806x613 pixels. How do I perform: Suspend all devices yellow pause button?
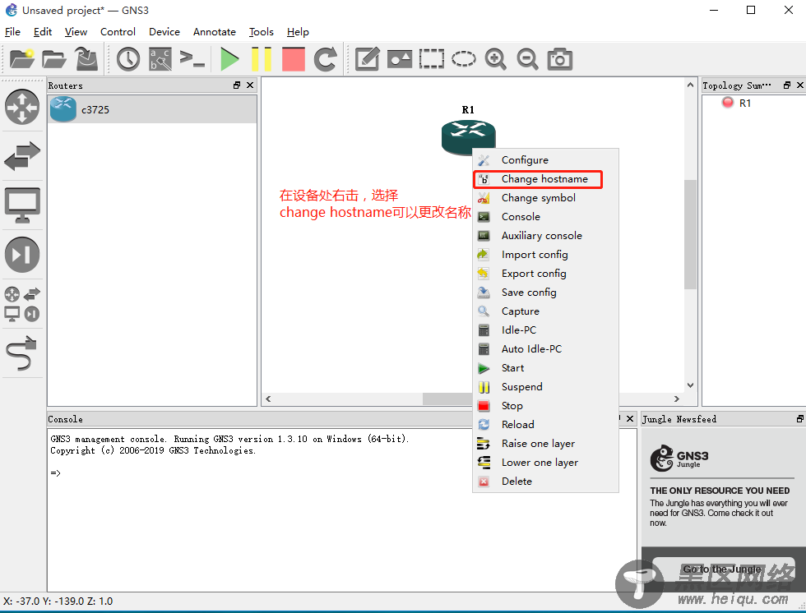coord(262,59)
